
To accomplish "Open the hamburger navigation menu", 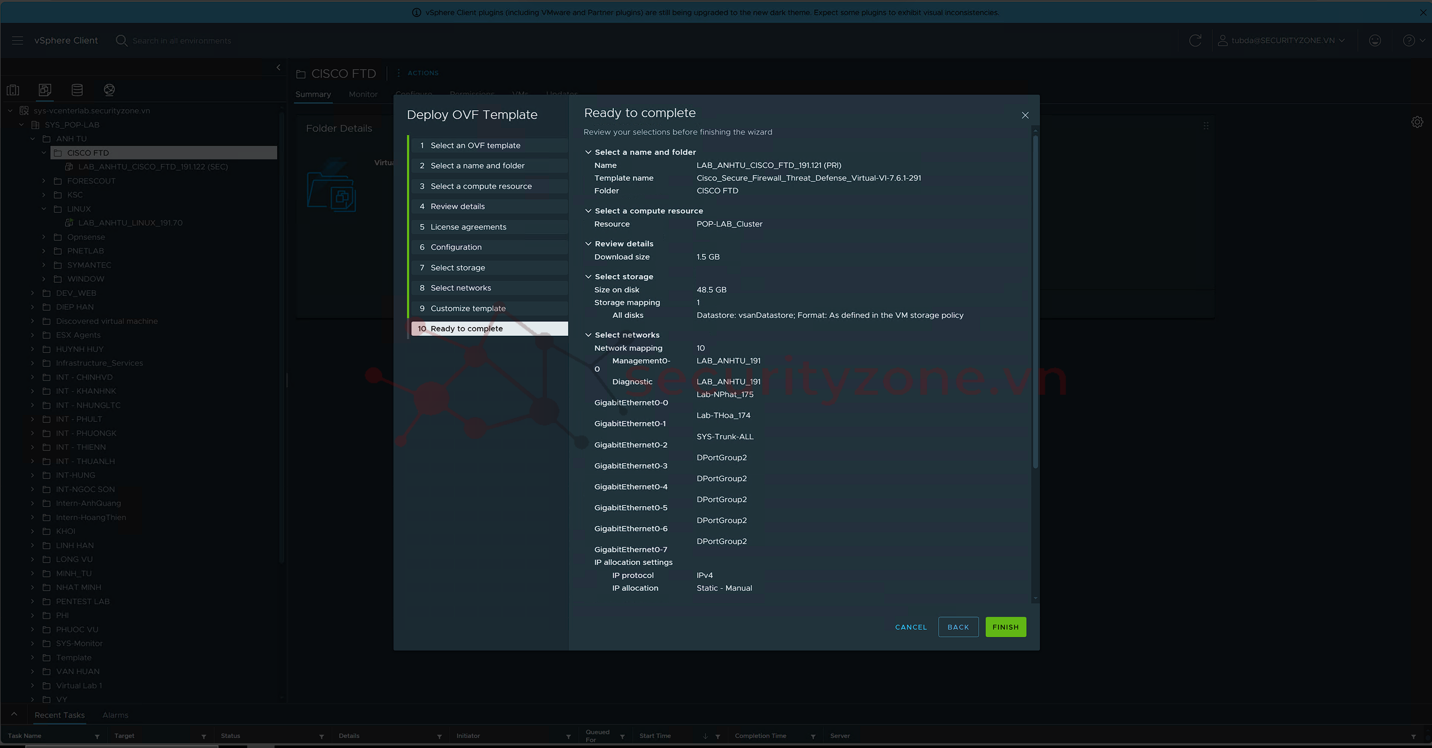I will click(x=17, y=41).
